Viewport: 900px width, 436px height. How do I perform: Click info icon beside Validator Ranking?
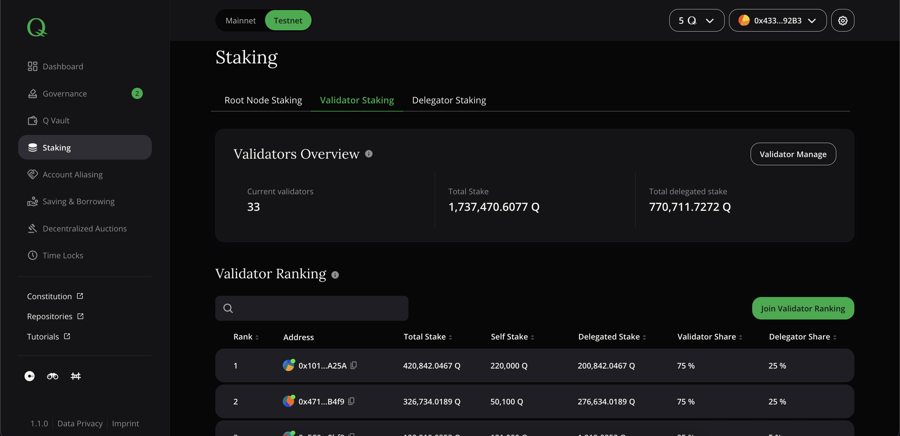pyautogui.click(x=335, y=275)
